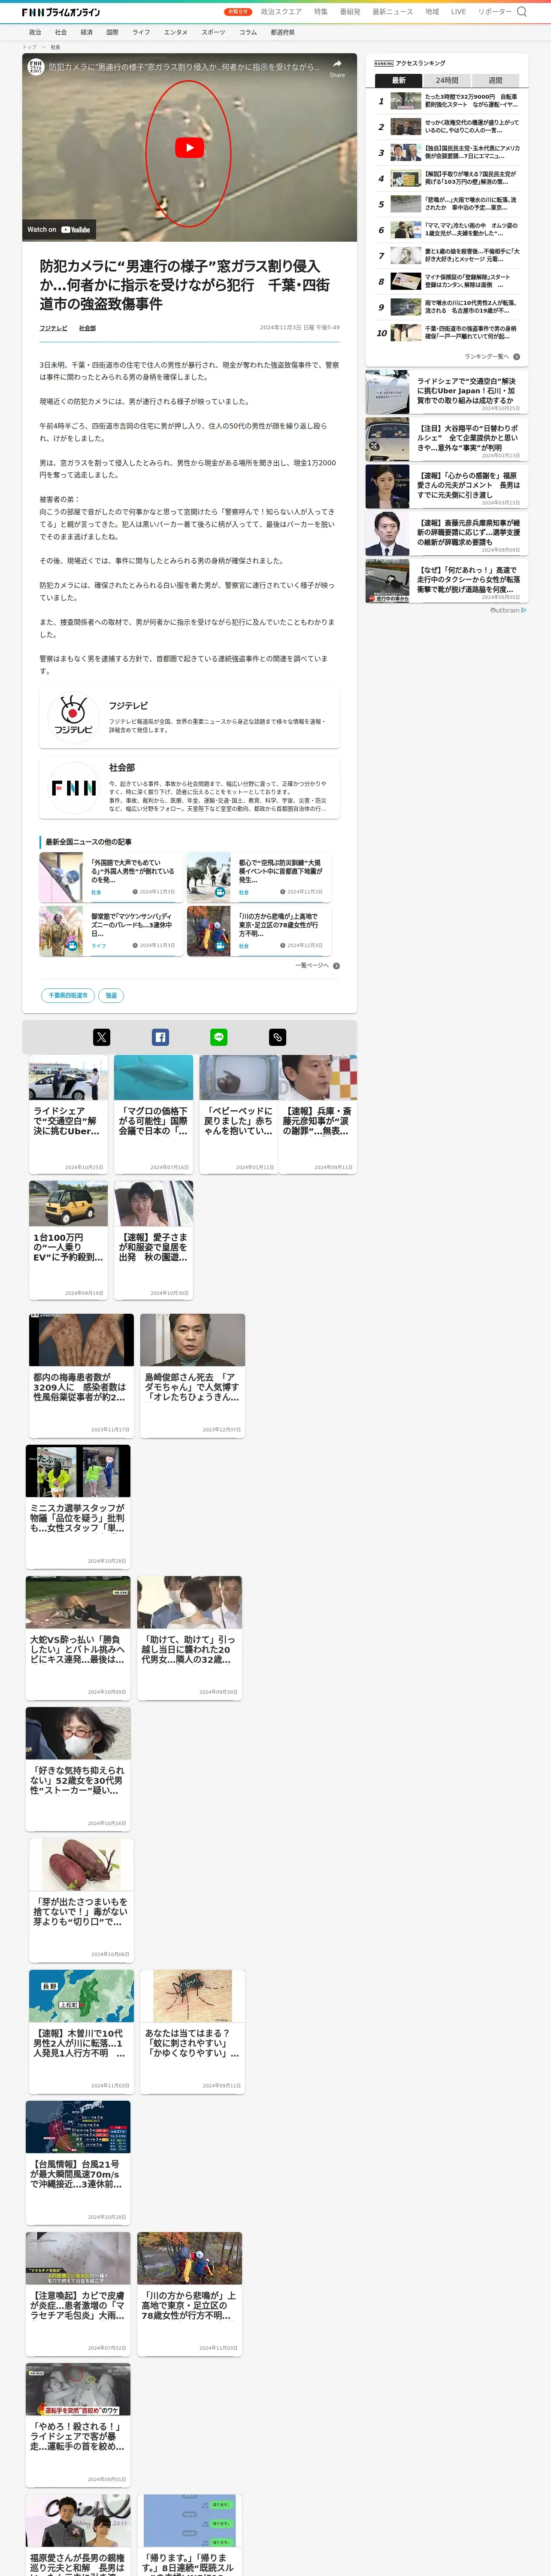Select 経済 category in navigation bar
Image resolution: width=551 pixels, height=2576 pixels.
pyautogui.click(x=87, y=32)
